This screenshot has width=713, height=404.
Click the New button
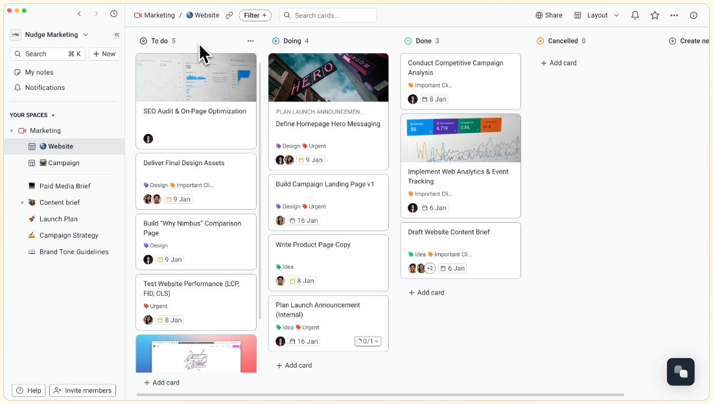104,54
